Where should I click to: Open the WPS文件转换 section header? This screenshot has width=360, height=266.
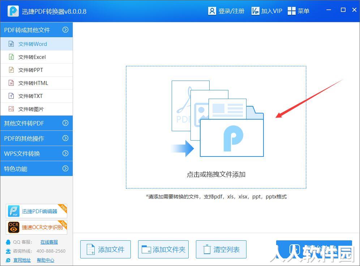(x=37, y=153)
